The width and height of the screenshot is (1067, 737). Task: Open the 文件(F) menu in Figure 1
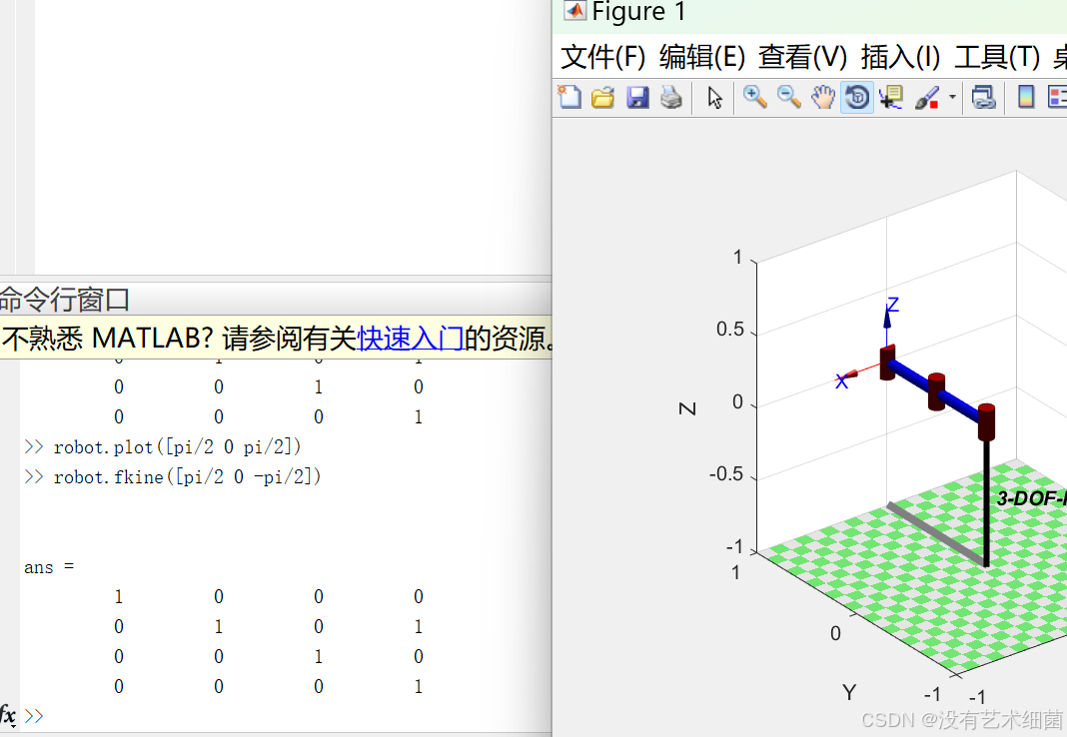click(602, 57)
